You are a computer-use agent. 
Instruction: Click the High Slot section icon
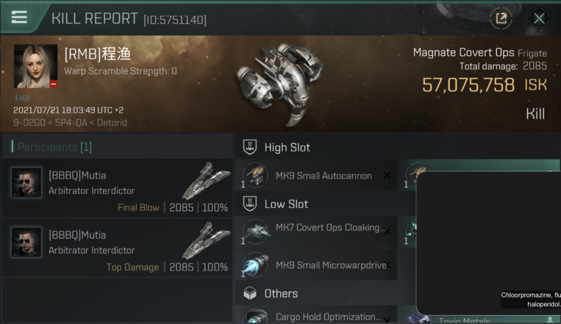pos(250,147)
